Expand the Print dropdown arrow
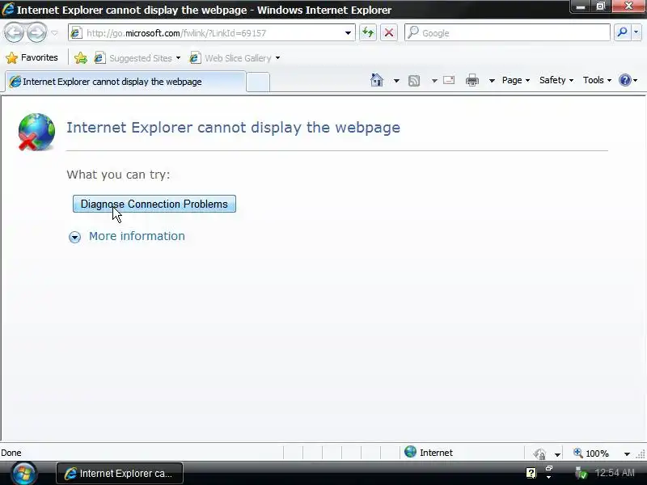The image size is (647, 485). point(492,80)
